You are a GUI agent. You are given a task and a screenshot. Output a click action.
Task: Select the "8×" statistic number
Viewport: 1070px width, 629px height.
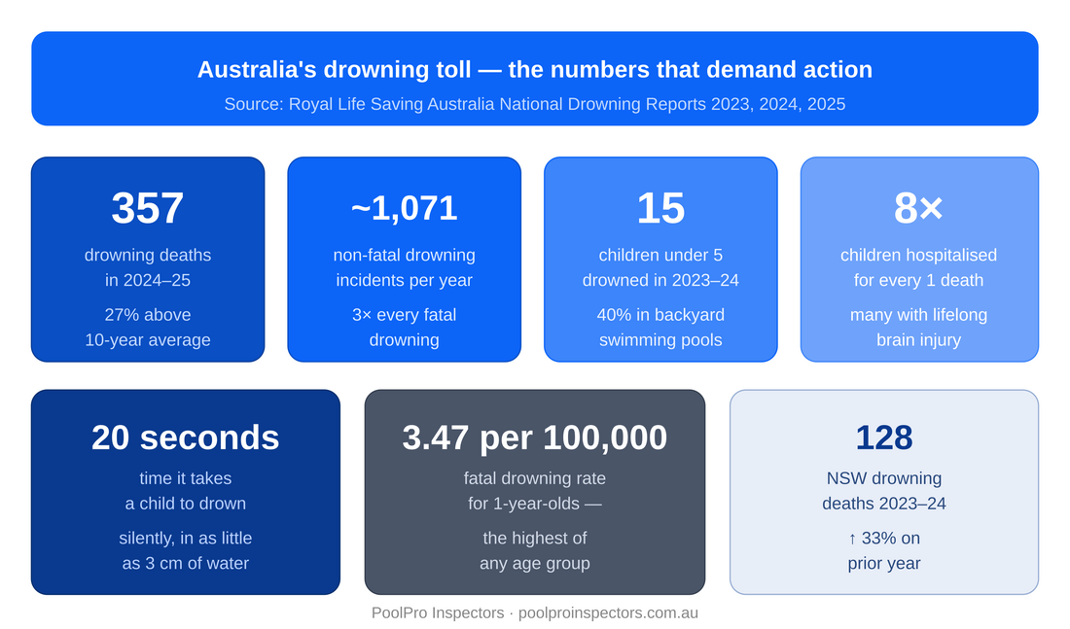point(918,207)
